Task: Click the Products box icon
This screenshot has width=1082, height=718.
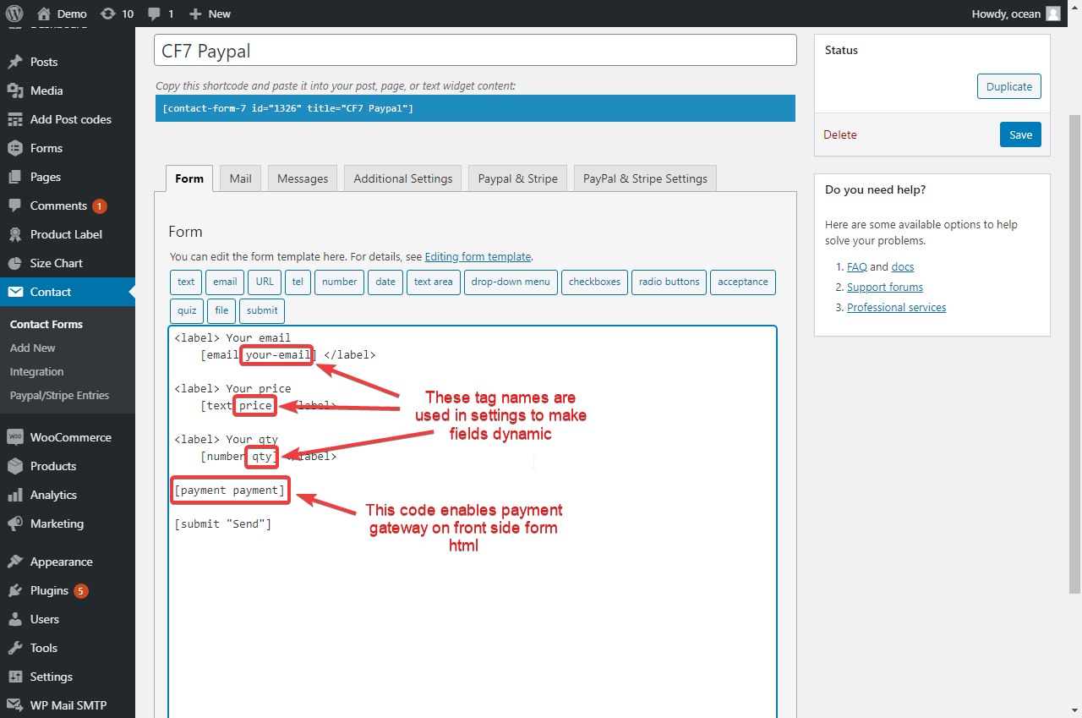Action: pos(14,466)
